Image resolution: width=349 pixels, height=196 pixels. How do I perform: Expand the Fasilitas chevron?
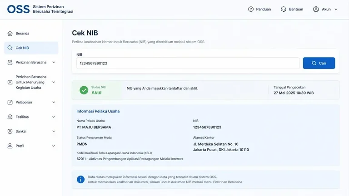pyautogui.click(x=54, y=117)
